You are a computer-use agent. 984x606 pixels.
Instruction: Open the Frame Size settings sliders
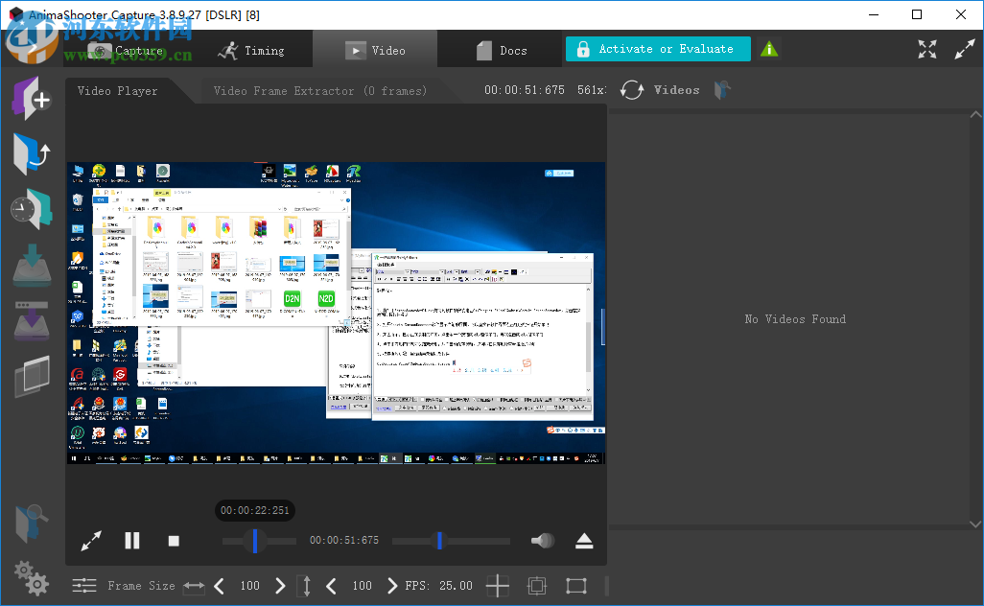83,585
